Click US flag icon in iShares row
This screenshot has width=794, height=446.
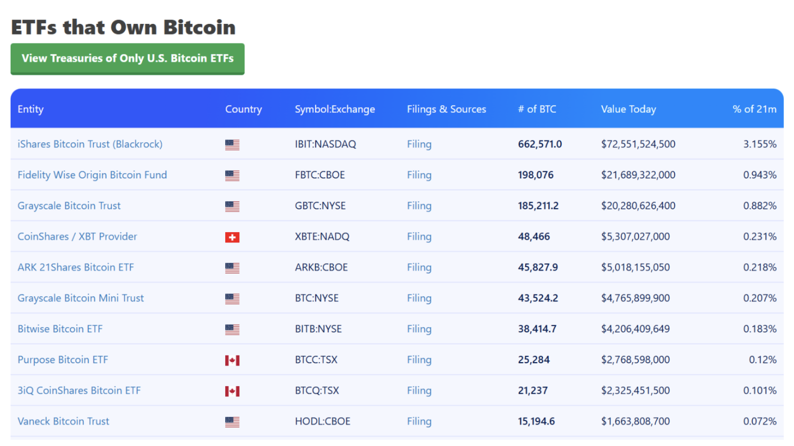232,145
